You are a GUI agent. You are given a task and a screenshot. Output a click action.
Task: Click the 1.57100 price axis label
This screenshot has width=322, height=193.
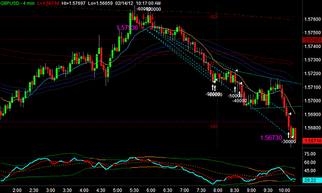(312, 87)
